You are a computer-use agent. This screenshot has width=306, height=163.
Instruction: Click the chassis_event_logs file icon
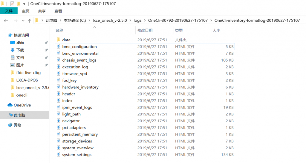point(58,60)
